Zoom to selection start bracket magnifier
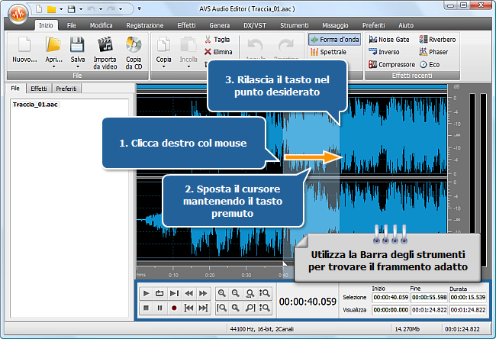496x339 pixels. pos(222,308)
